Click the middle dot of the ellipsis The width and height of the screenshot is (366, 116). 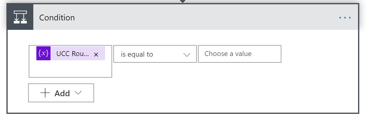pyautogui.click(x=345, y=18)
